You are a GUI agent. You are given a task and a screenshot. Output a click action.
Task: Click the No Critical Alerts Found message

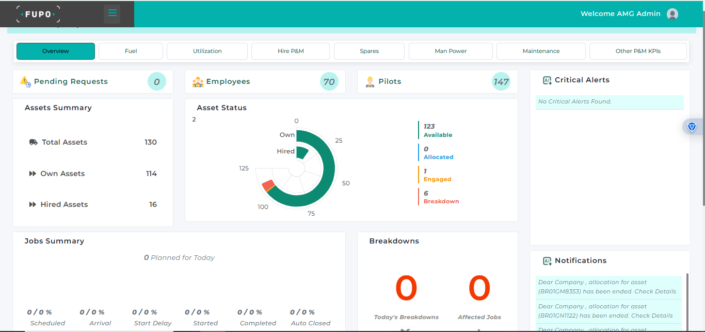pyautogui.click(x=575, y=102)
